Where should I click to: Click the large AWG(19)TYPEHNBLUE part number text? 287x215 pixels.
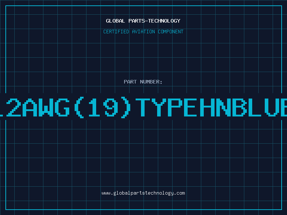pos(143,107)
